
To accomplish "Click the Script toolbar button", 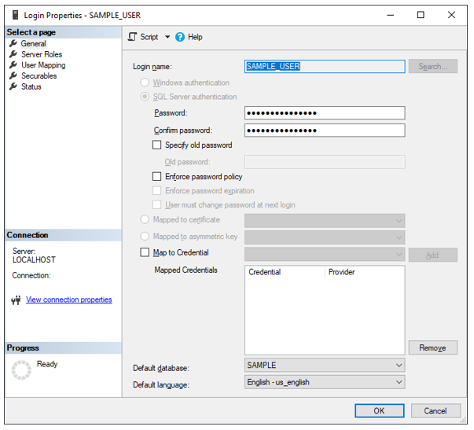I will tap(149, 37).
